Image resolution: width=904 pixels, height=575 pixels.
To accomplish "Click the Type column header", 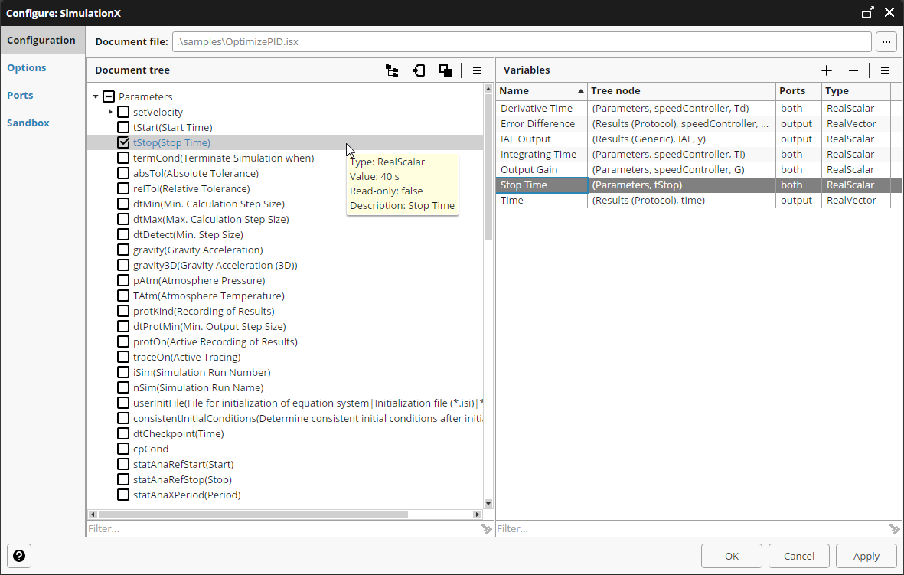I will point(856,90).
